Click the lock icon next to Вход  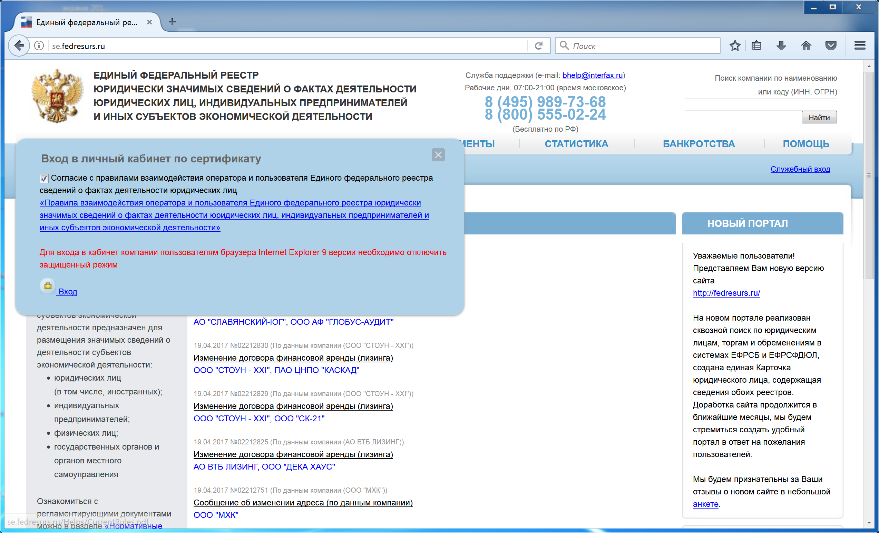47,286
